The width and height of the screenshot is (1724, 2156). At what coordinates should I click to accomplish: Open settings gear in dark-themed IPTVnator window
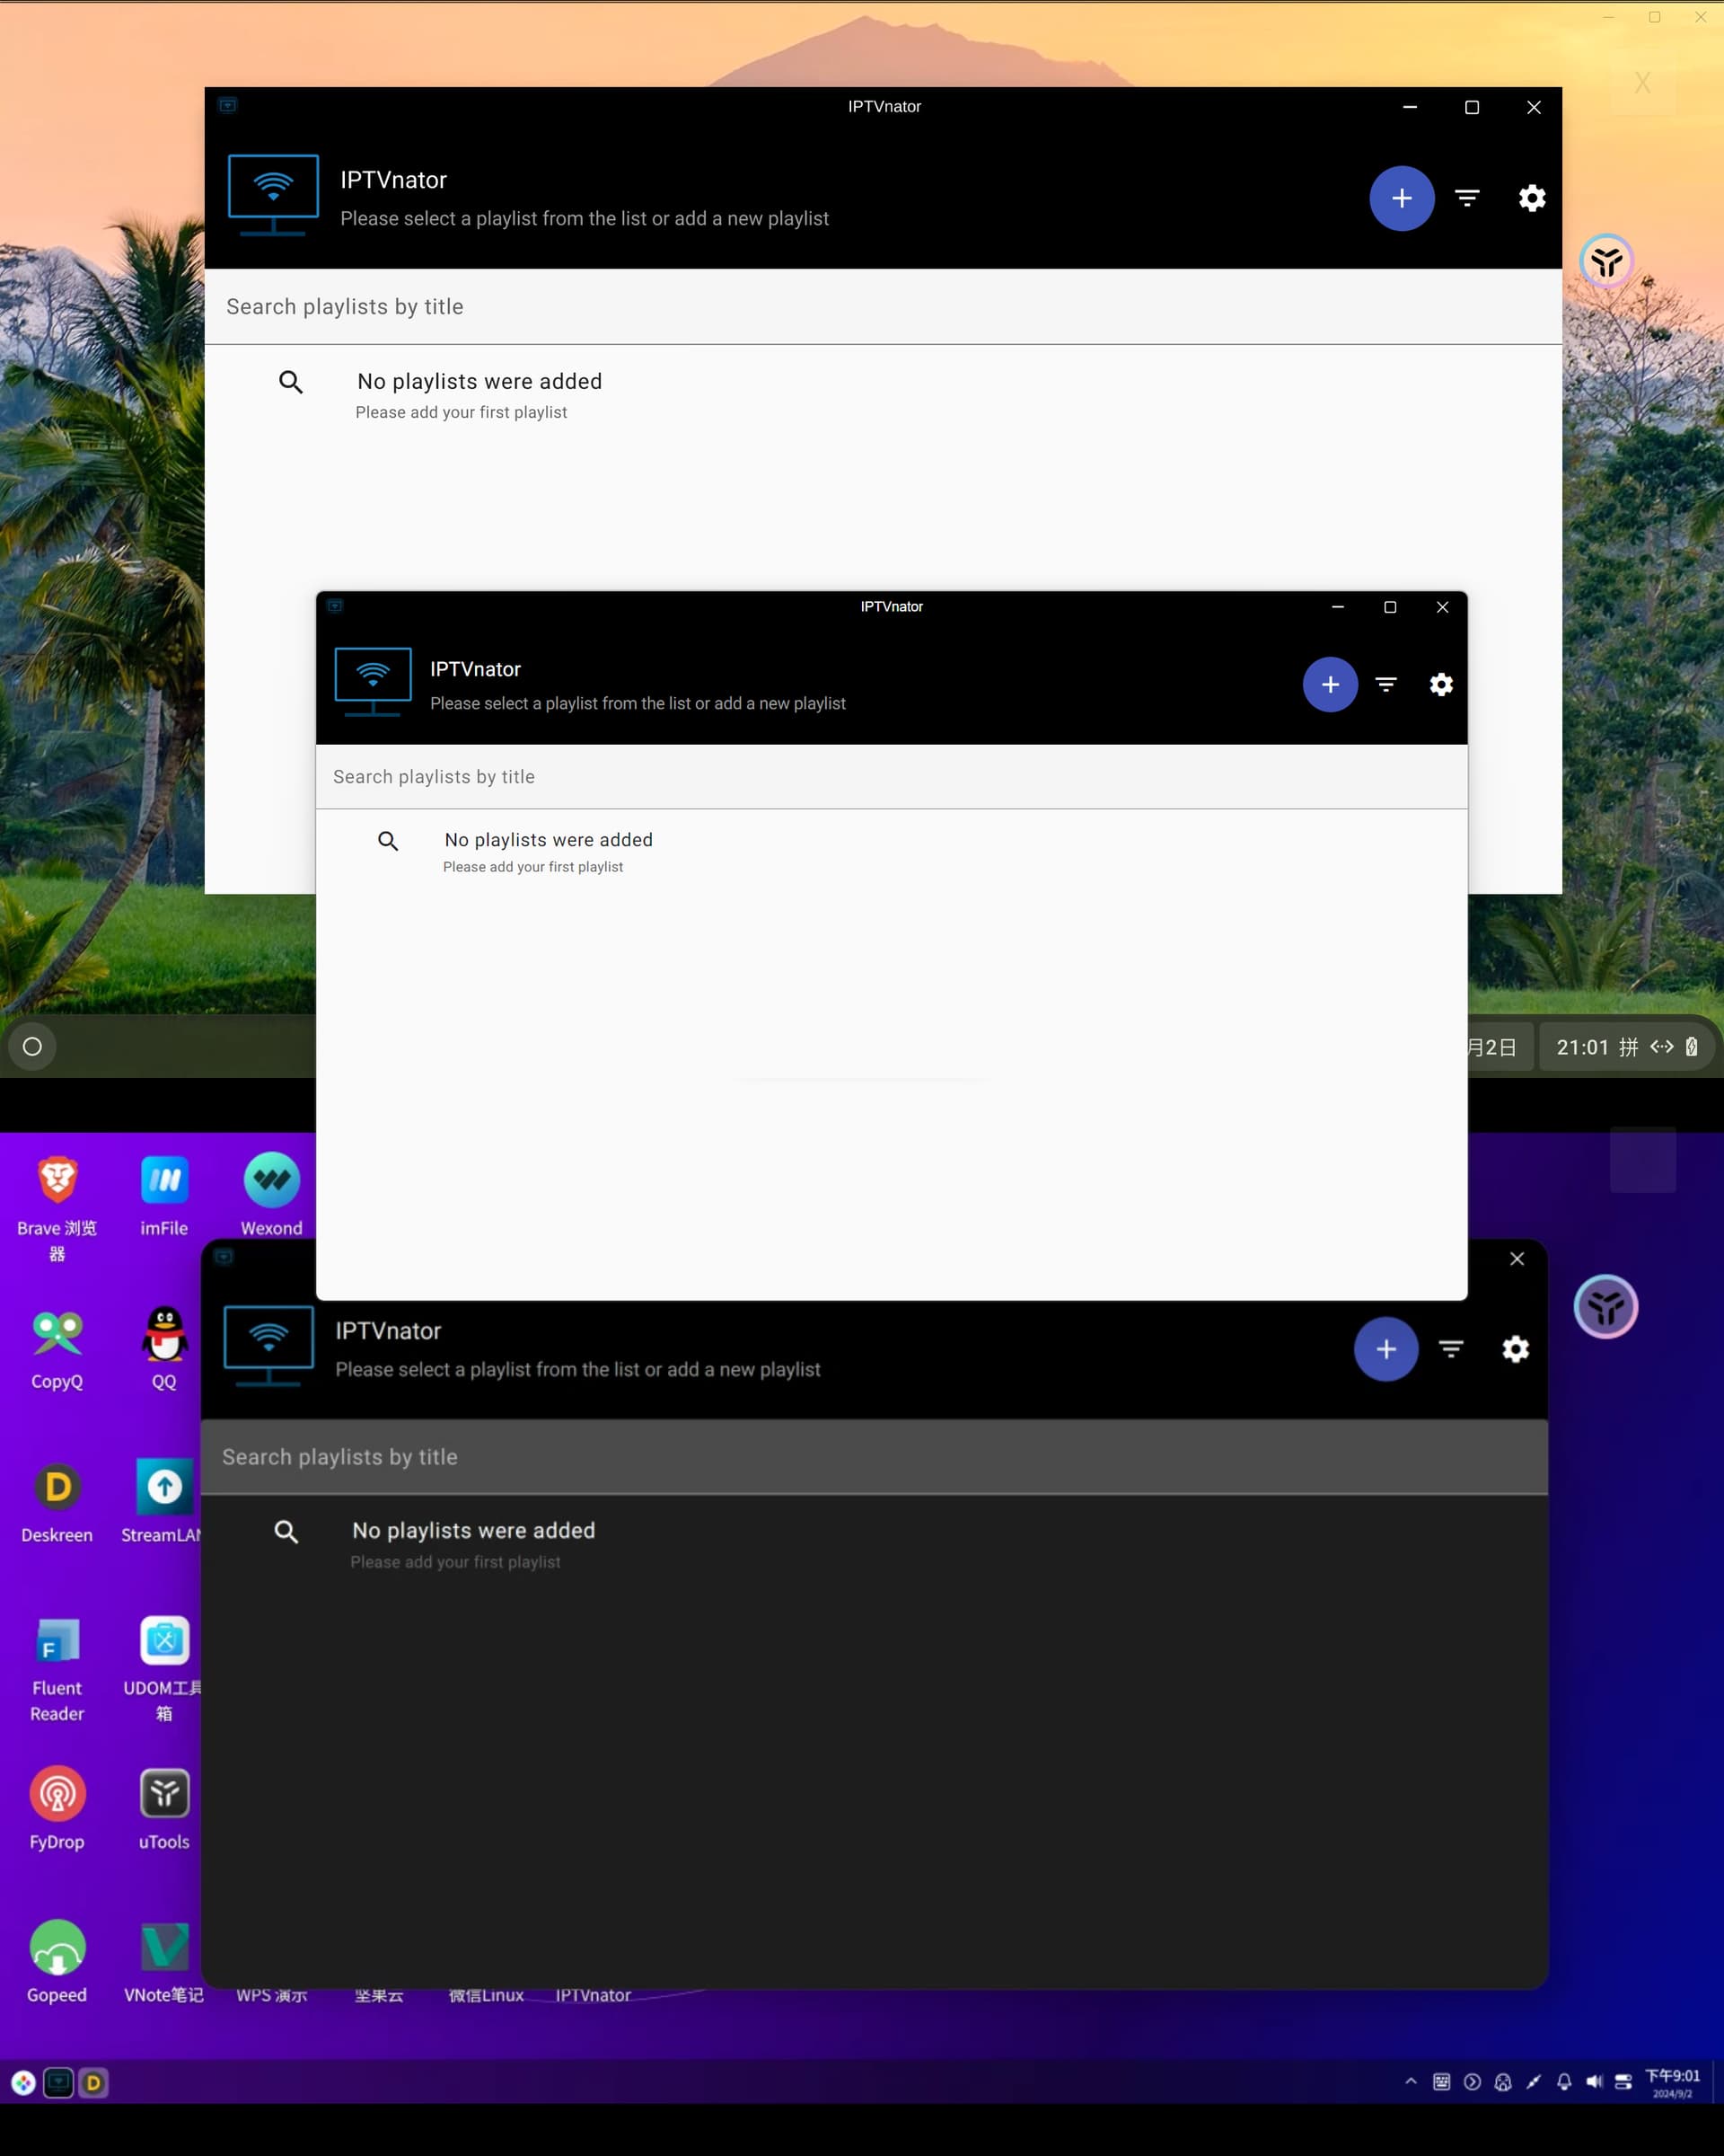click(x=1515, y=1349)
